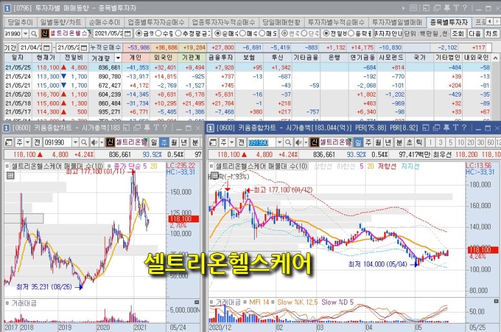
Task: Click pin icon in investor window title bar
Action: click(x=447, y=8)
